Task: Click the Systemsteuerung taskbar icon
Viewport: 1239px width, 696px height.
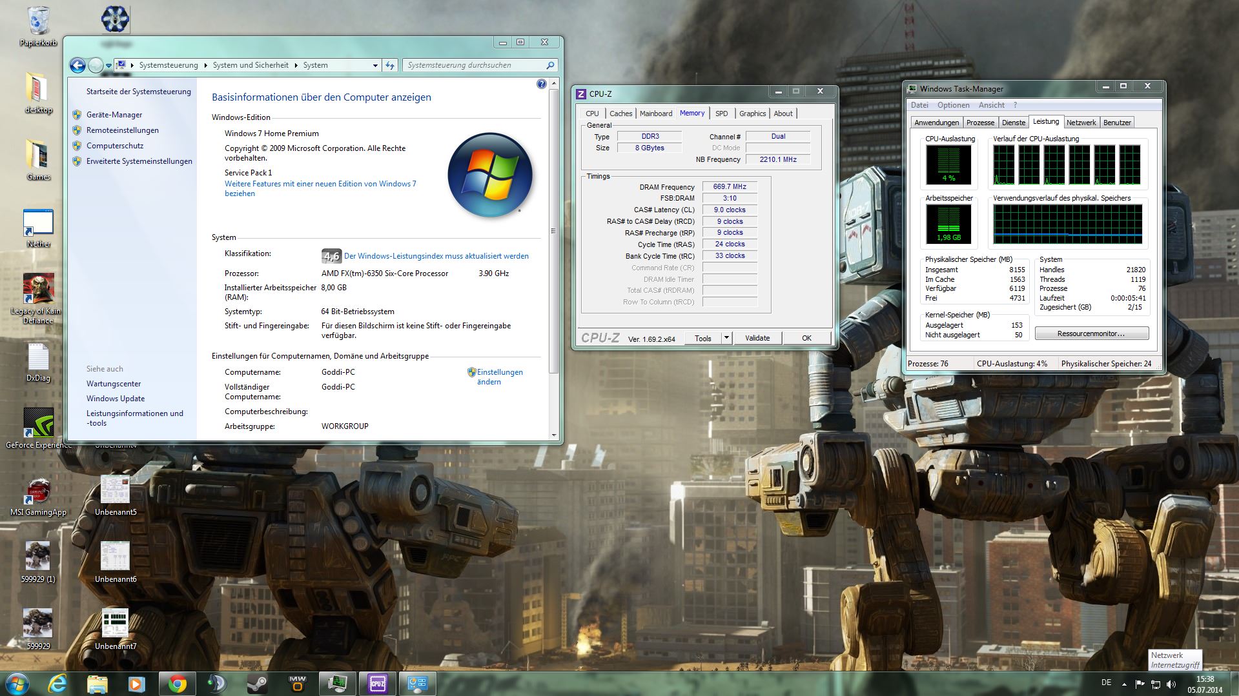Action: pyautogui.click(x=417, y=684)
